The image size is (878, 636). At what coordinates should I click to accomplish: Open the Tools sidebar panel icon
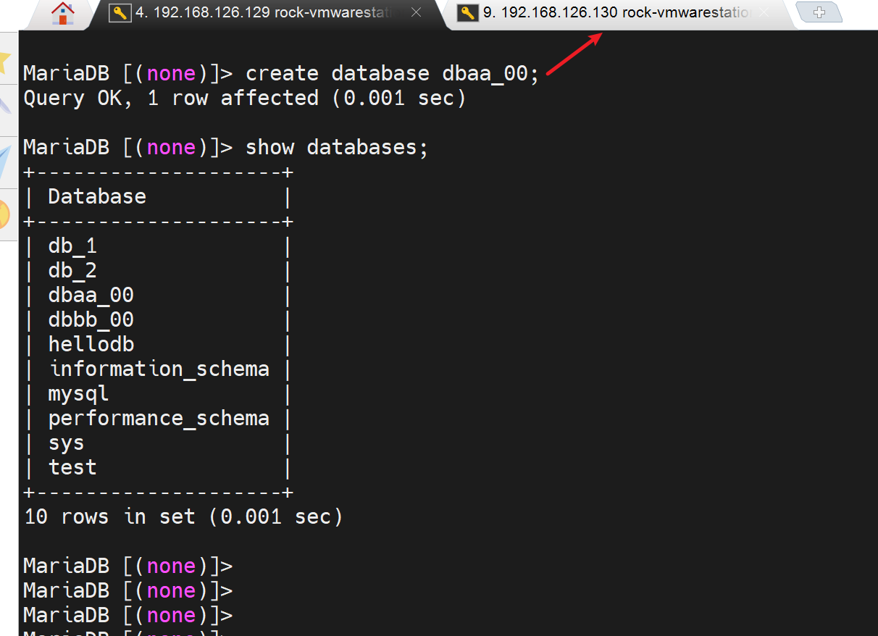(6, 107)
